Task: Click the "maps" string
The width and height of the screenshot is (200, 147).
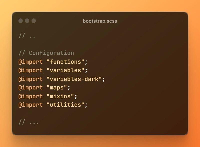Action: coord(57,88)
